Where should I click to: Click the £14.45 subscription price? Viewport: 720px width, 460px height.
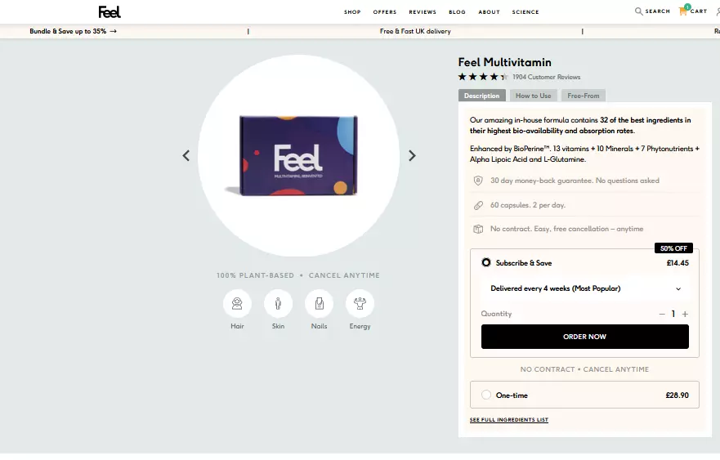coord(678,262)
